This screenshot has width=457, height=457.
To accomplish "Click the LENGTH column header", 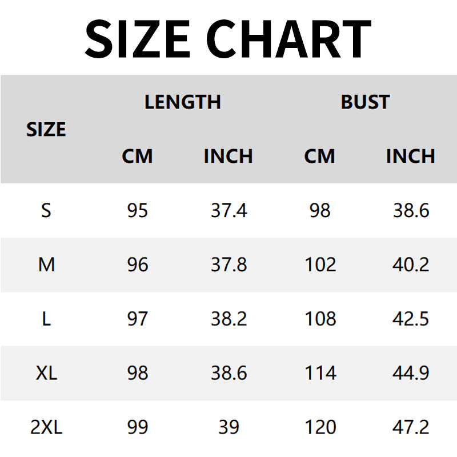I will pyautogui.click(x=182, y=102).
